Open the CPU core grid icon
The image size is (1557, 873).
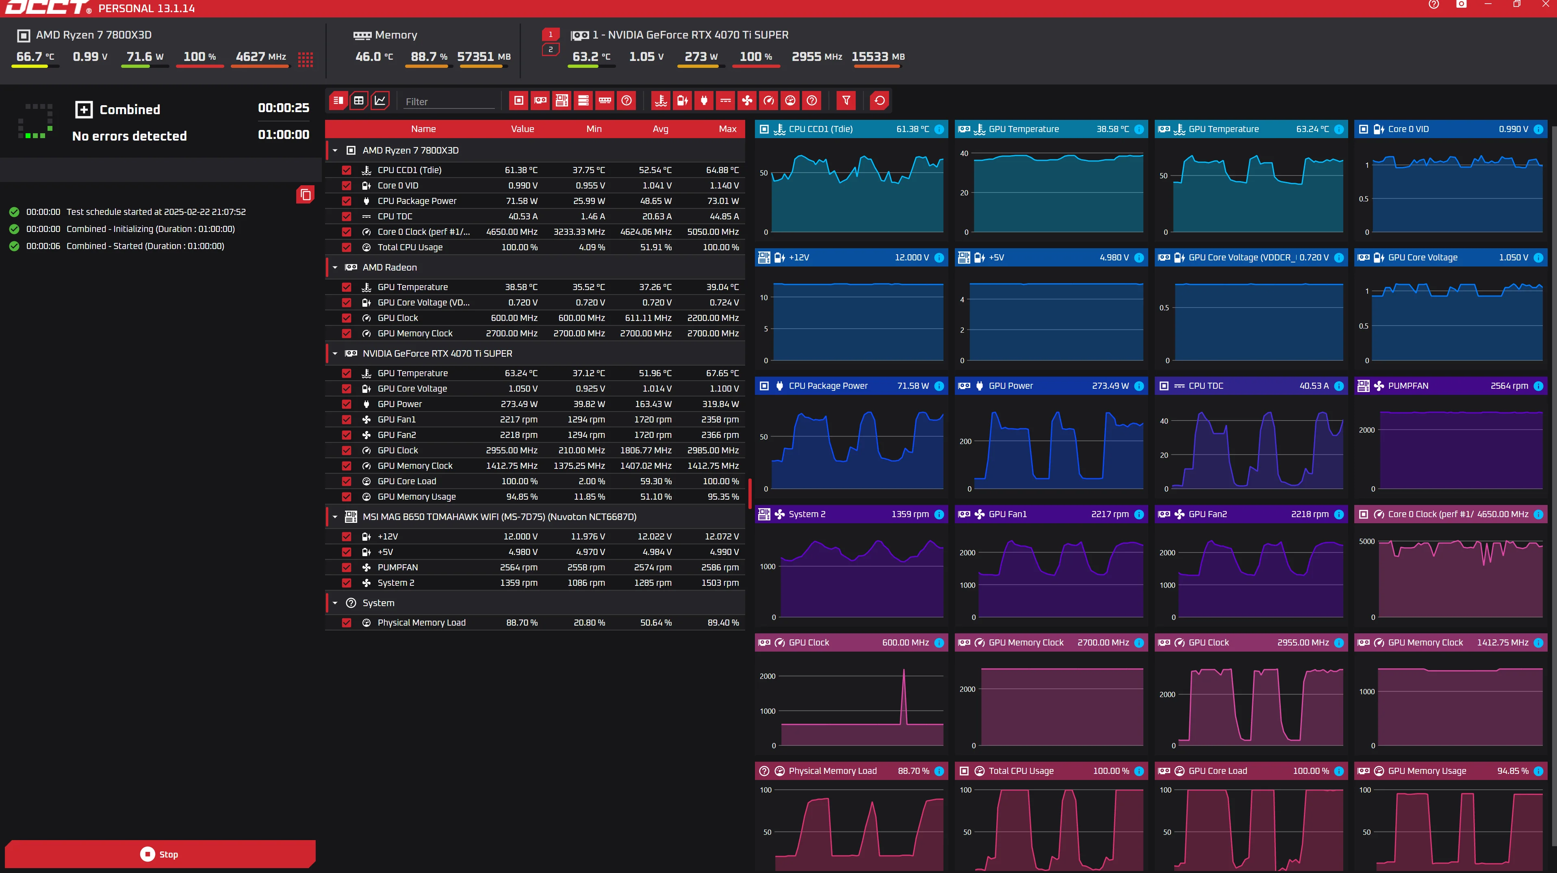click(x=306, y=59)
